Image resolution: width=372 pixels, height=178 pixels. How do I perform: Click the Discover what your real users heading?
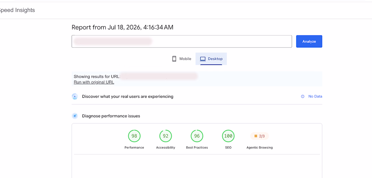(127, 96)
